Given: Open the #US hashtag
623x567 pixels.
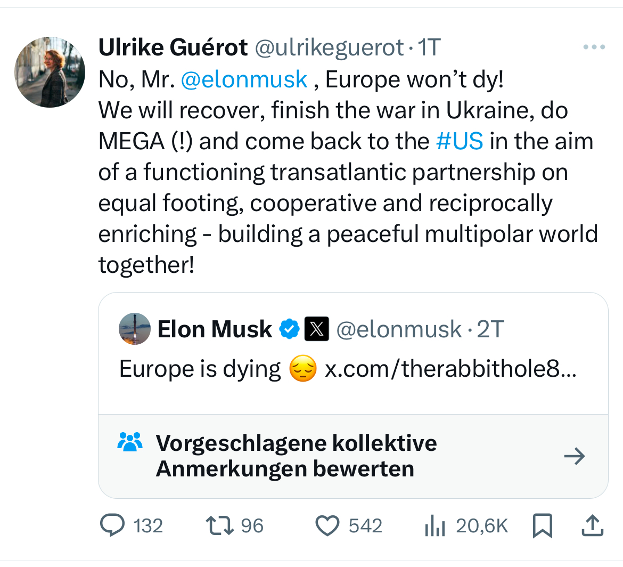Looking at the screenshot, I should click(459, 141).
